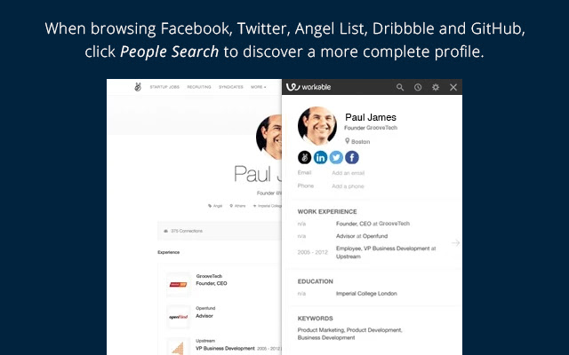Open the Startup Jobs menu item
Viewport: 569px width, 355px height.
tap(164, 87)
